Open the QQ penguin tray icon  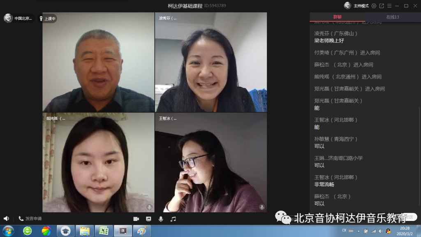pos(388,231)
